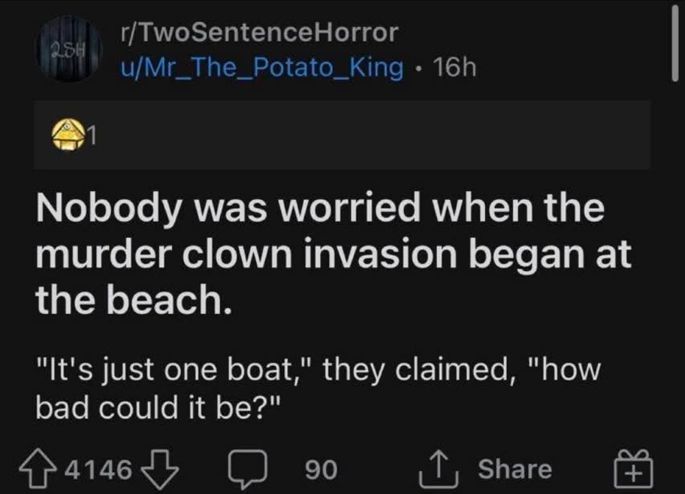
Task: Open u/Mr_The_Potato_King's profile
Action: click(261, 67)
